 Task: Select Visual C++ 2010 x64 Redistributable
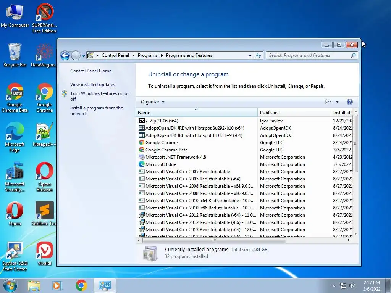pos(244,200)
